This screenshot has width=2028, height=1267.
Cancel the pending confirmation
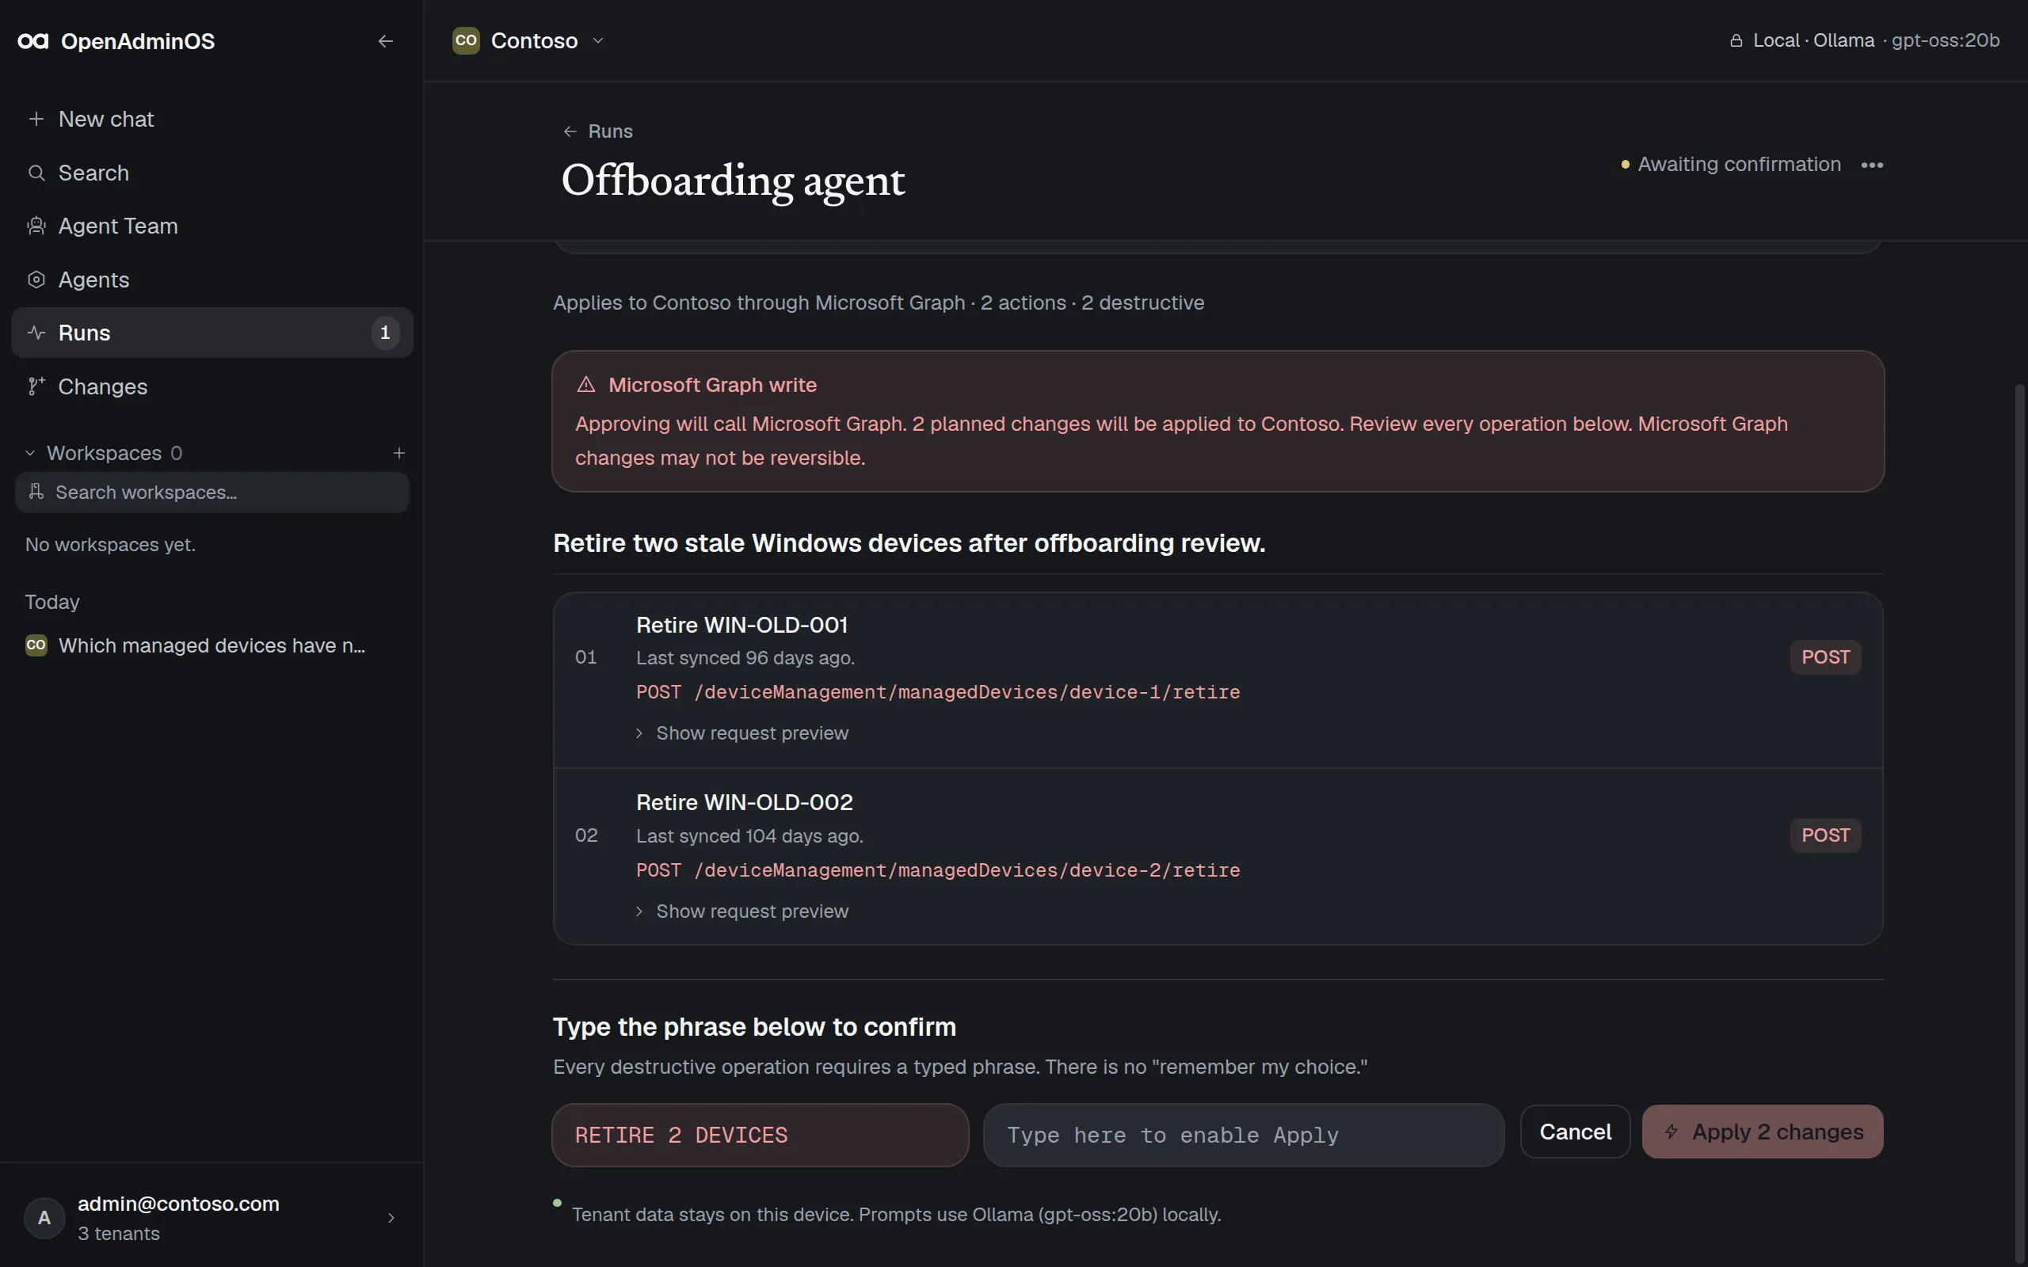coord(1575,1132)
